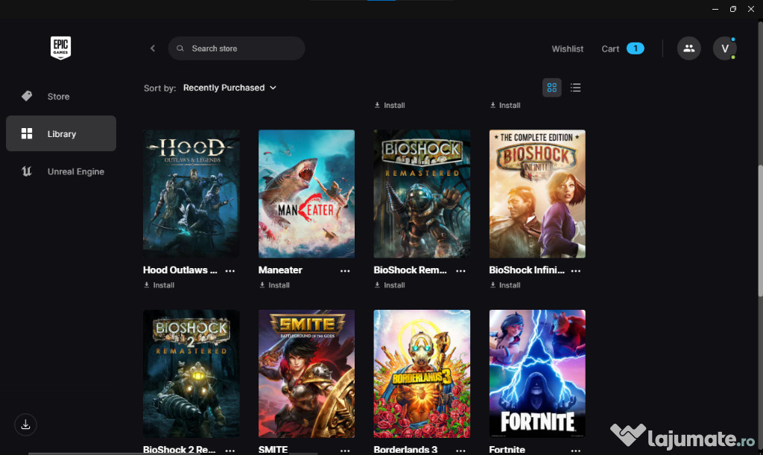Switch to grid view
Image resolution: width=763 pixels, height=455 pixels.
point(552,88)
